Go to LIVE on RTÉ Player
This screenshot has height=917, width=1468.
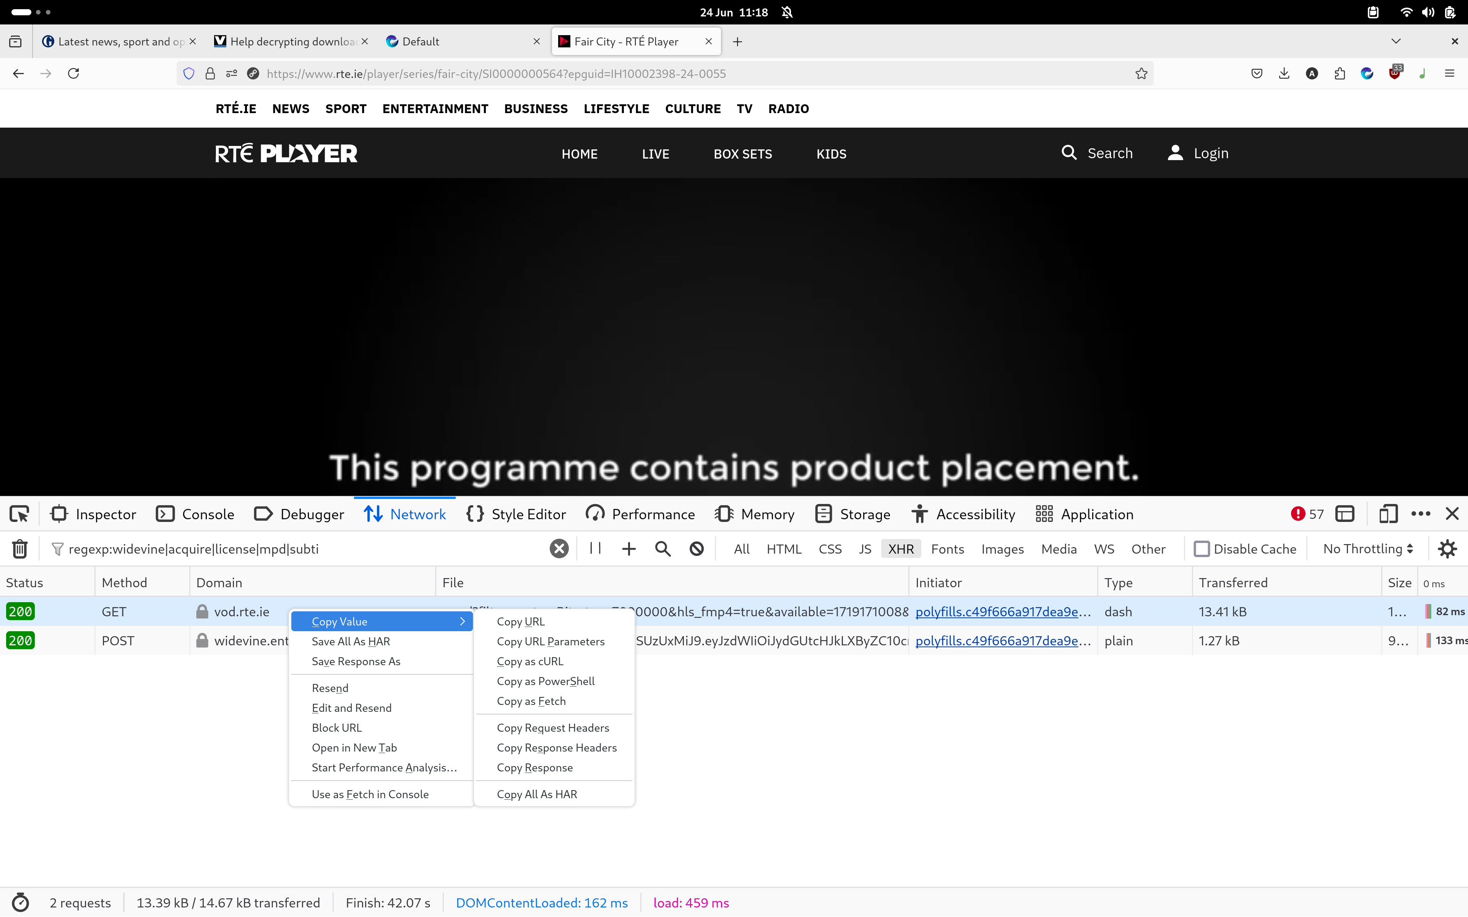click(655, 154)
